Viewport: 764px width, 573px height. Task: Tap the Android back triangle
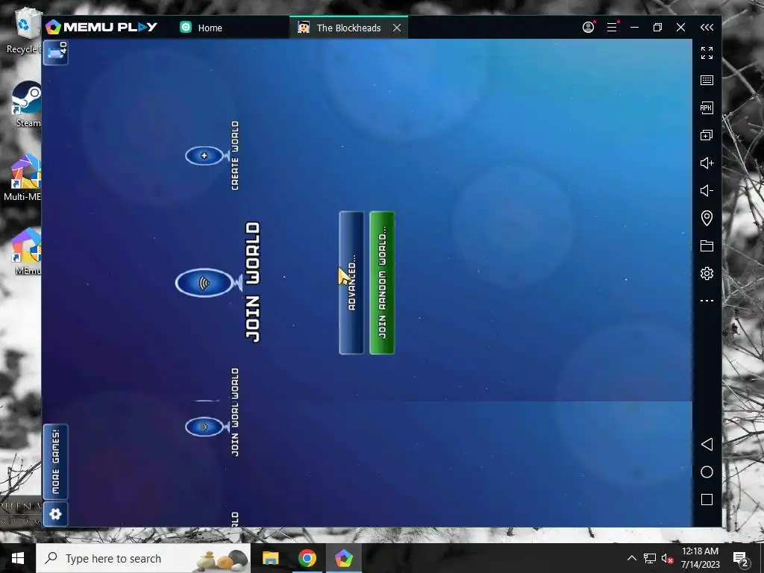pos(707,444)
